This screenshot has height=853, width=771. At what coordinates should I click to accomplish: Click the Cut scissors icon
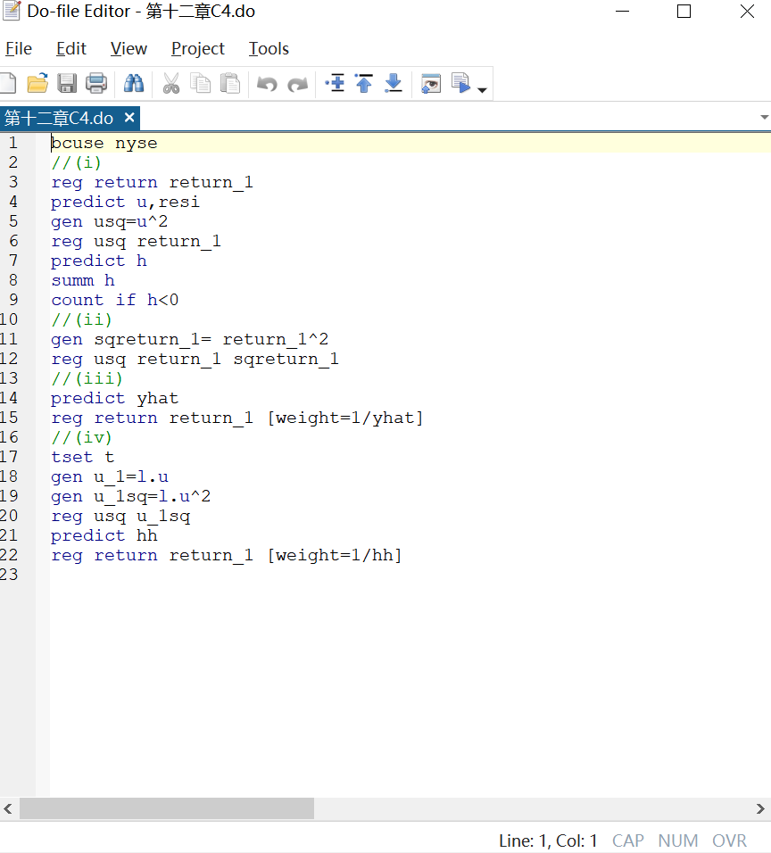pyautogui.click(x=171, y=84)
